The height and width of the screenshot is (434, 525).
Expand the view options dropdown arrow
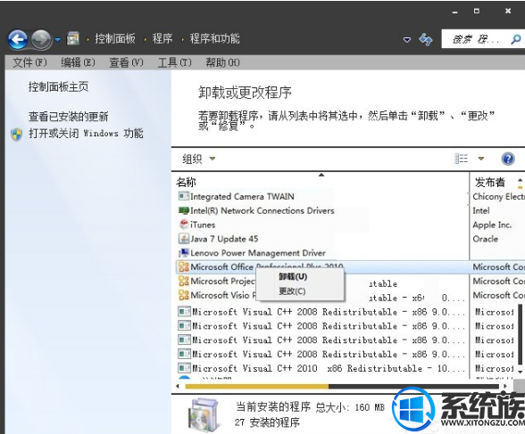click(480, 159)
